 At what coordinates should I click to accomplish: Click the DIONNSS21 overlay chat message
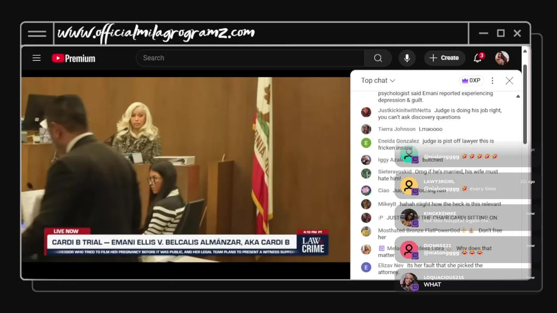tap(463, 250)
